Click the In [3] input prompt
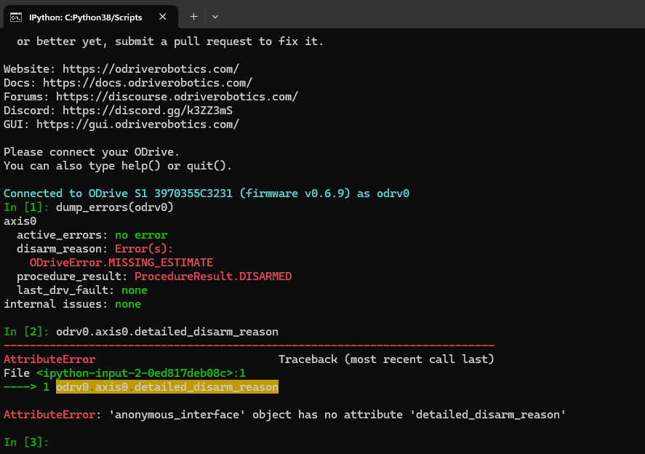Image resolution: width=645 pixels, height=454 pixels. coord(26,442)
